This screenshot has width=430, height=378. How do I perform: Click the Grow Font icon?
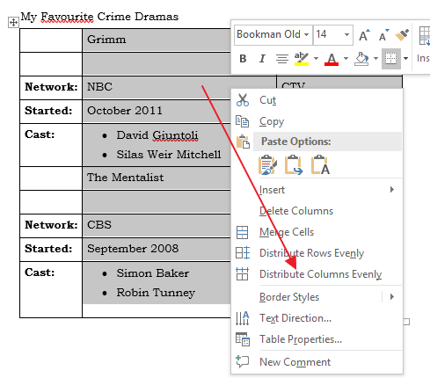(364, 35)
